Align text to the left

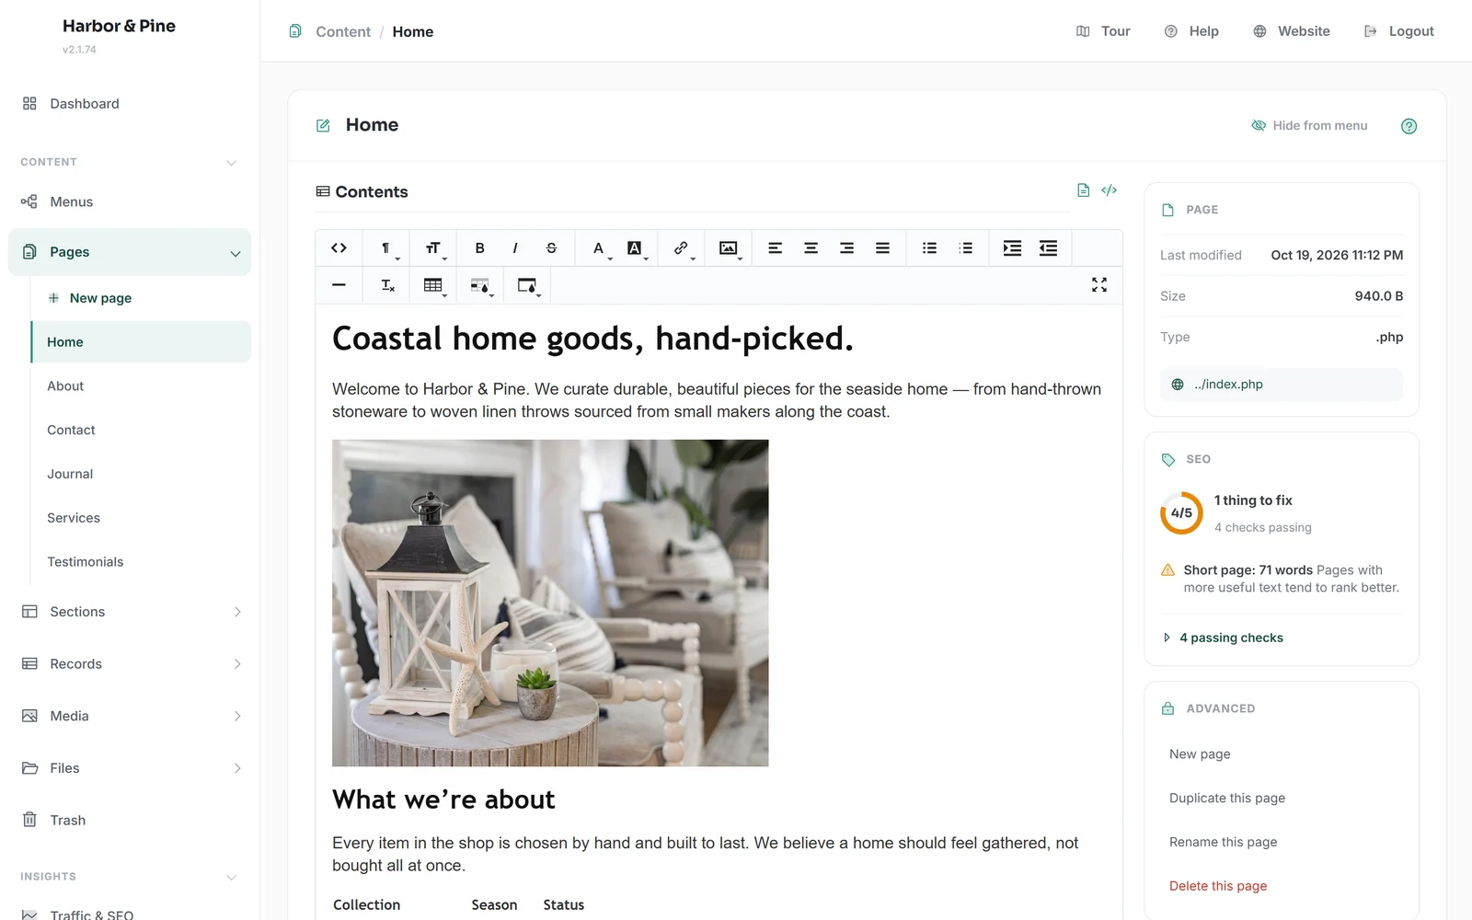[x=775, y=247]
